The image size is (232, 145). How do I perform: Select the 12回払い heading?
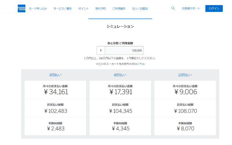(x=185, y=75)
